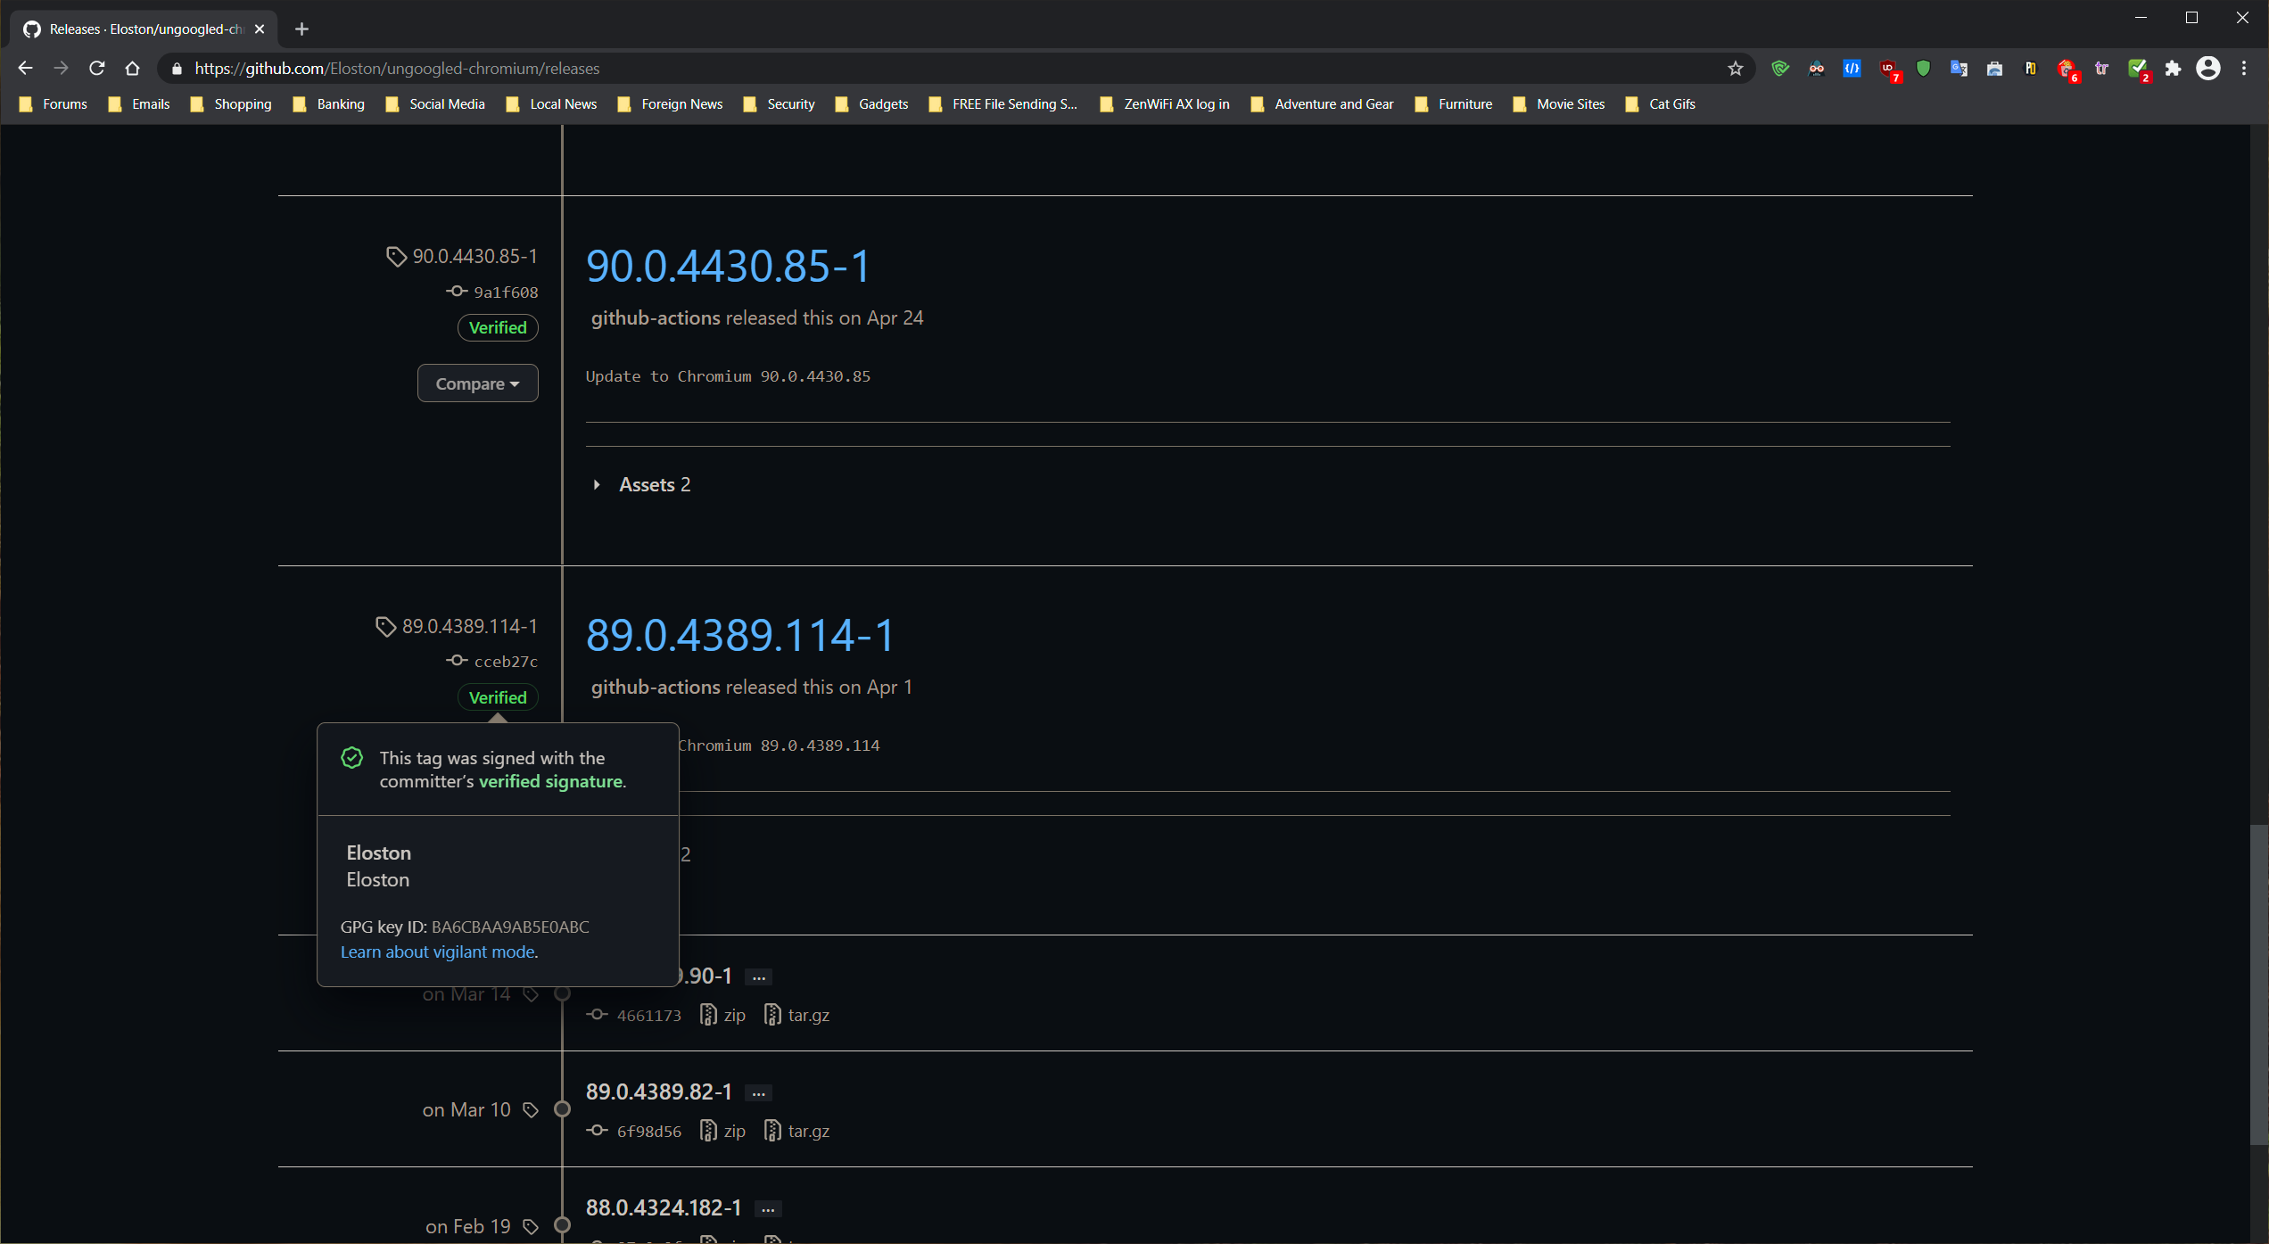The image size is (2269, 1244).
Task: Open the 89.0.4389.114-1 release title link
Action: click(739, 635)
